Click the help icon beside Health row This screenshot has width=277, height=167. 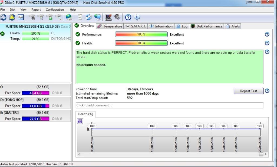(267, 43)
